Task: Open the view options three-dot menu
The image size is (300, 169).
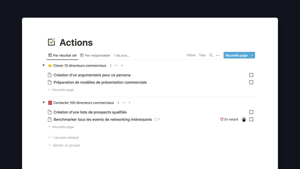Action: coord(218,55)
